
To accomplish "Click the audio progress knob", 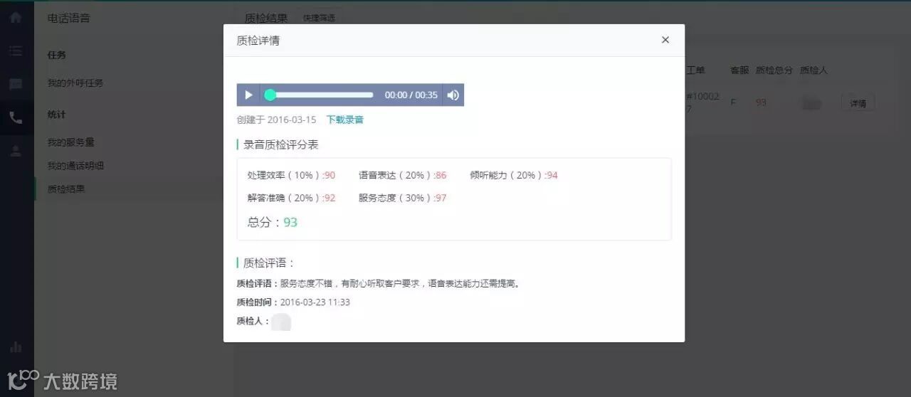I will click(270, 95).
